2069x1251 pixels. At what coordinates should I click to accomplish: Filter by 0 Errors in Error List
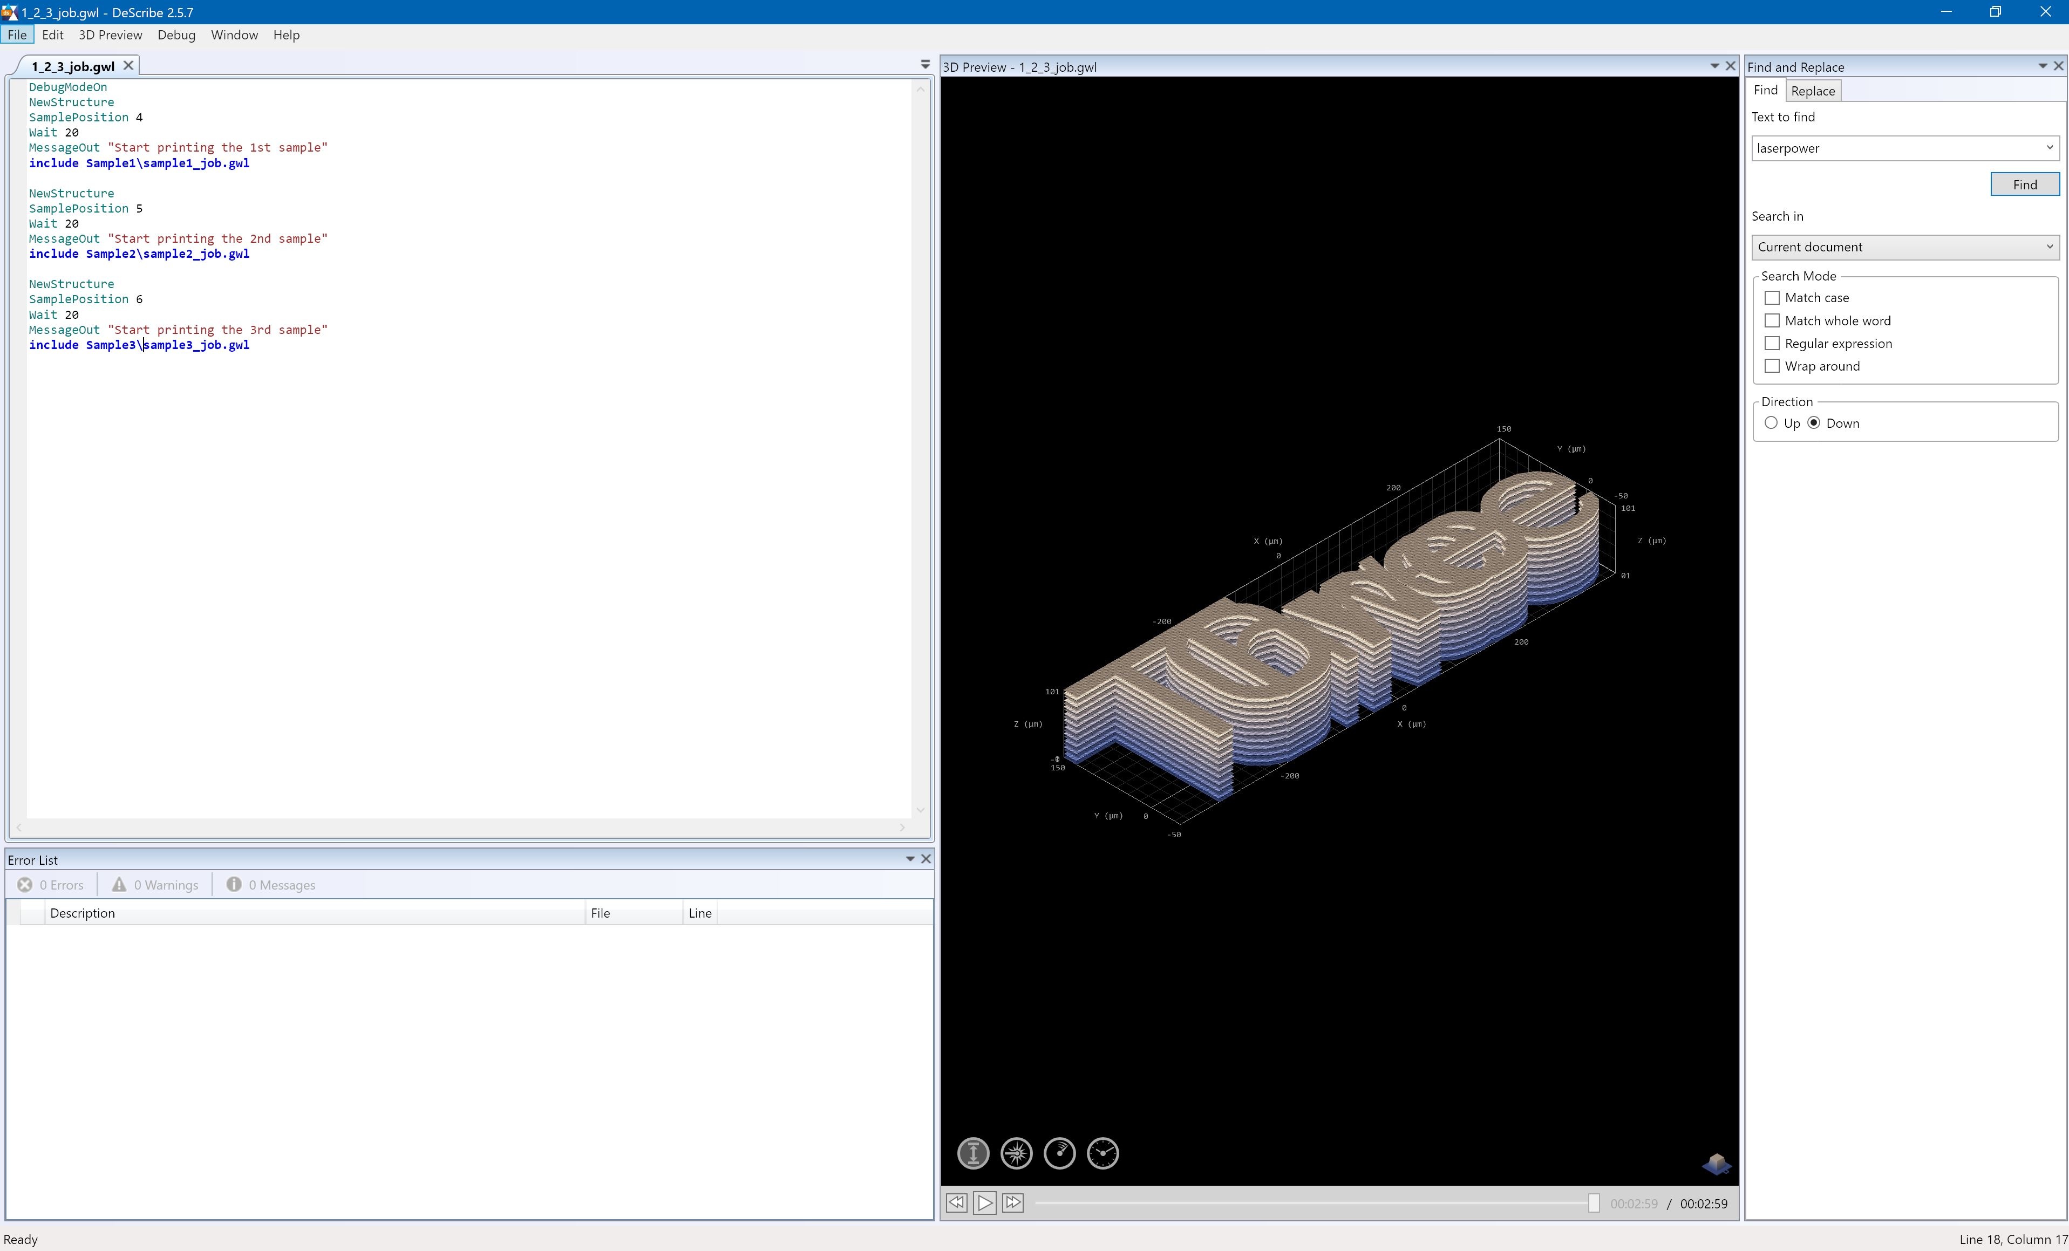[x=50, y=885]
